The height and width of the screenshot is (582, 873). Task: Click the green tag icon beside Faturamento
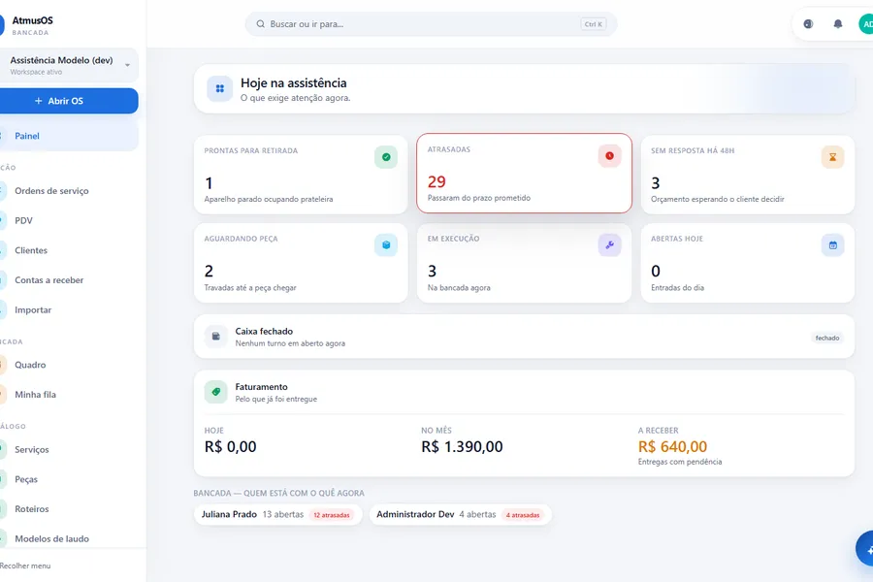pyautogui.click(x=216, y=392)
